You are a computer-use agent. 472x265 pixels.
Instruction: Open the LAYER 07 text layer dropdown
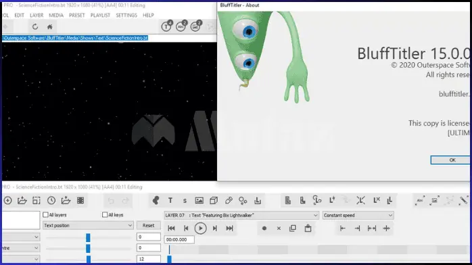pos(241,216)
